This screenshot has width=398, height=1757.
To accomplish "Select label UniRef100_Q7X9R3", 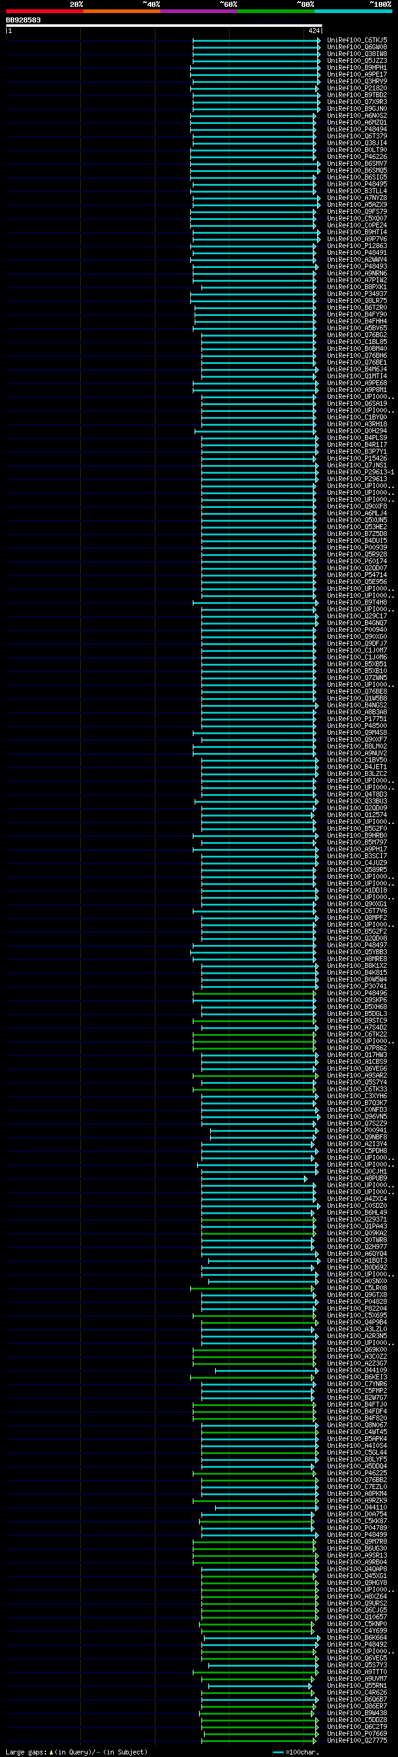I will point(357,102).
